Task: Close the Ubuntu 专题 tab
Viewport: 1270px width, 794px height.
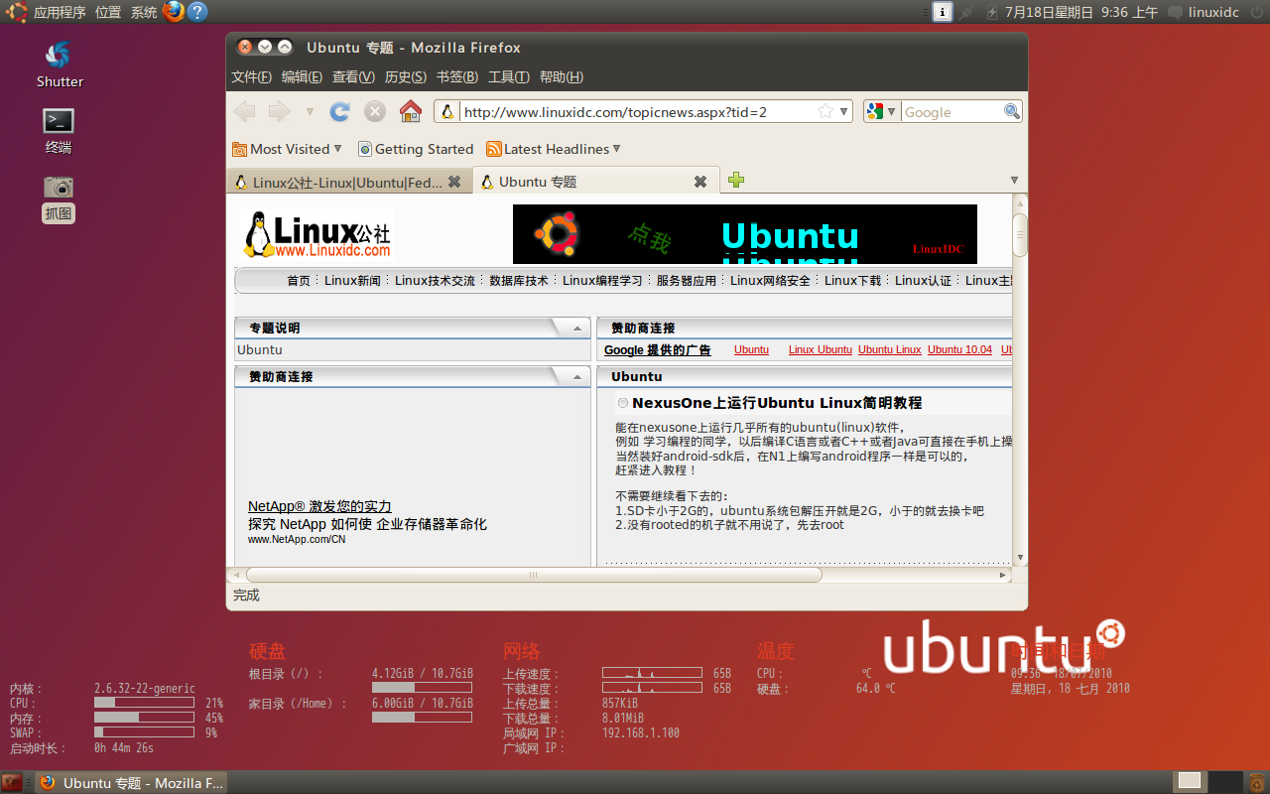Action: tap(700, 182)
